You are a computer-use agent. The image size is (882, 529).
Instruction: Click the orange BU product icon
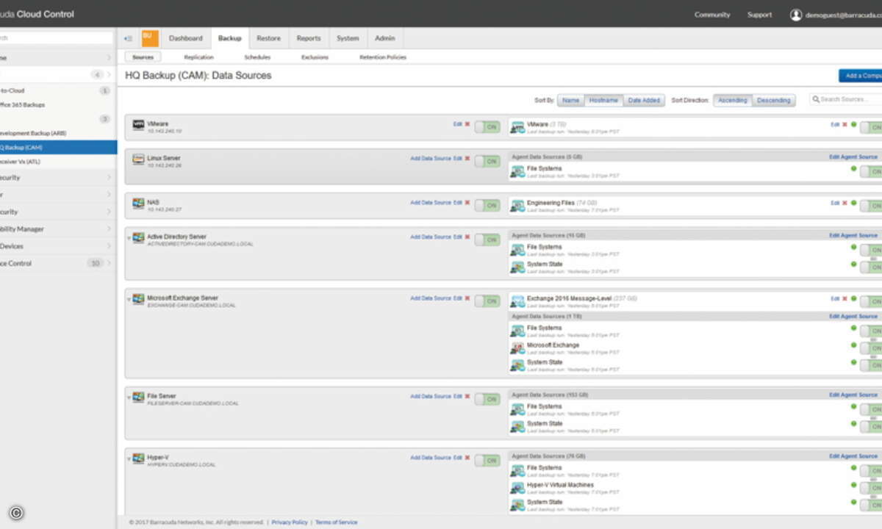[x=150, y=38]
